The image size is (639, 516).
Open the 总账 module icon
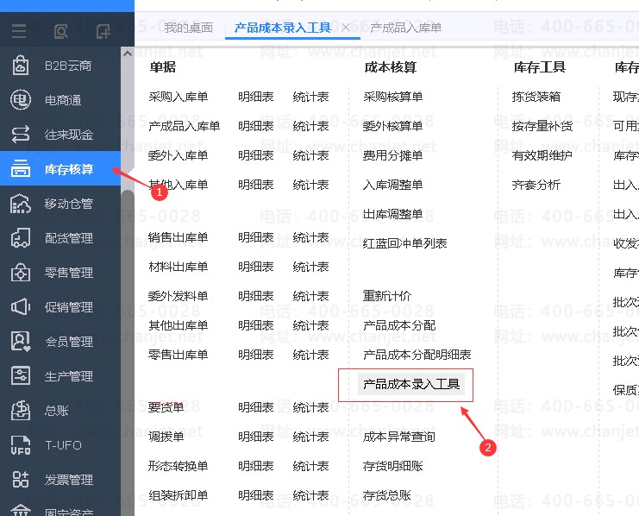coord(21,410)
